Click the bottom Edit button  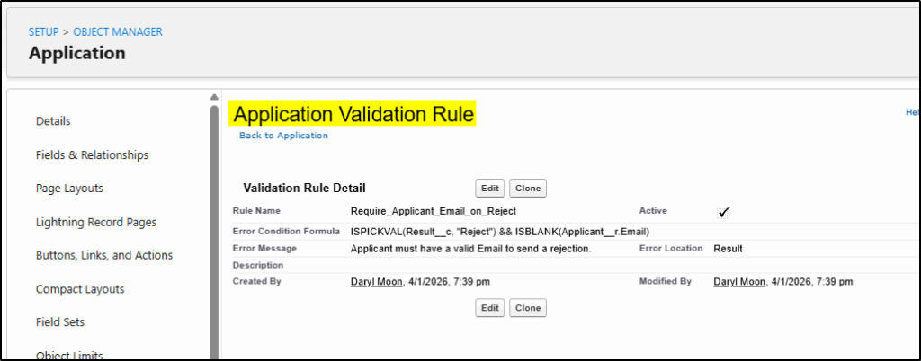coord(489,308)
